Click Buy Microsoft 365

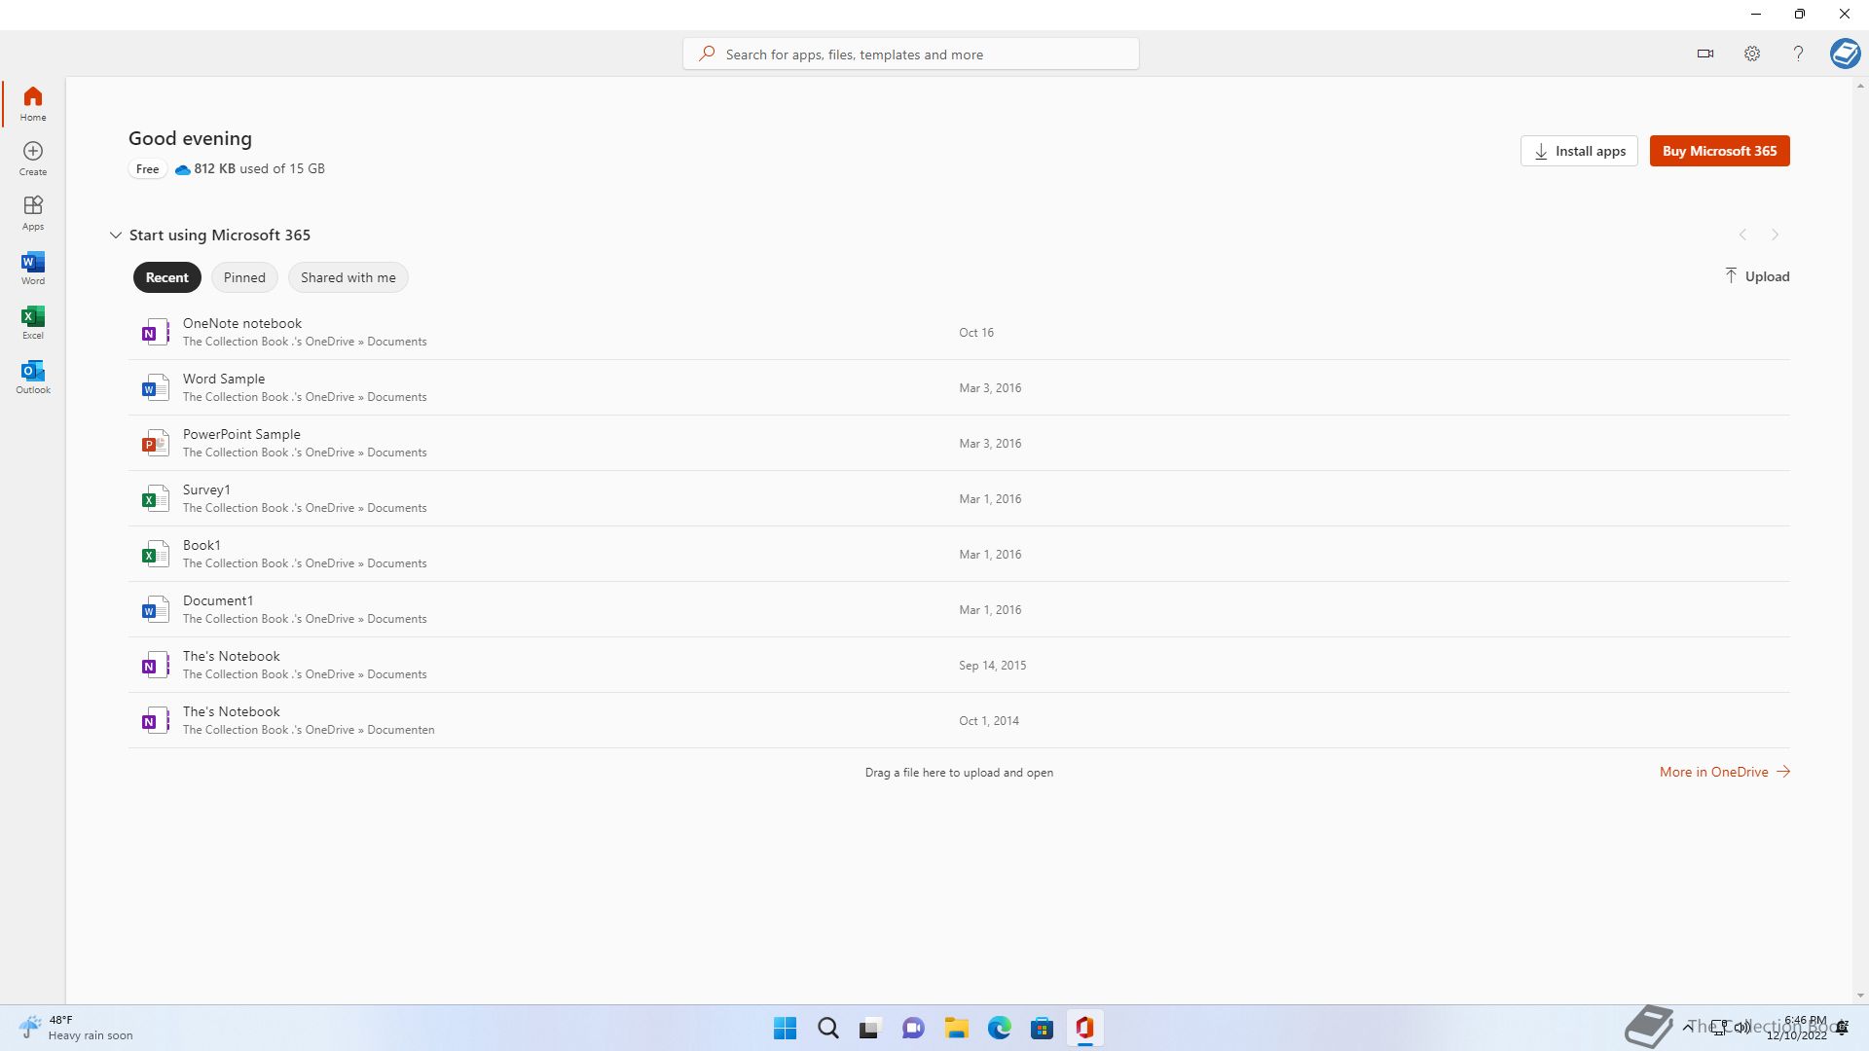click(x=1719, y=151)
